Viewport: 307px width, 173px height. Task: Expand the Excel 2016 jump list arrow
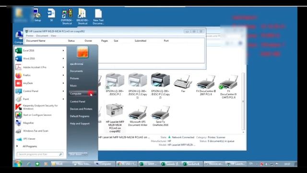click(x=63, y=50)
